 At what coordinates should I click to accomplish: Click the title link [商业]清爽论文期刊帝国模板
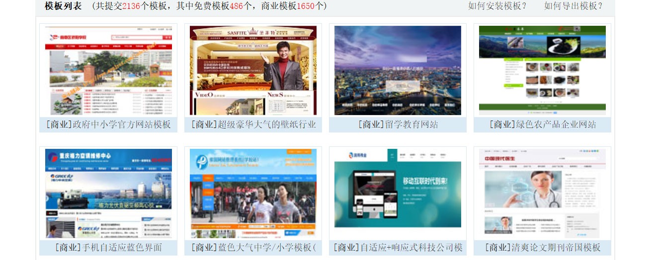(x=542, y=248)
